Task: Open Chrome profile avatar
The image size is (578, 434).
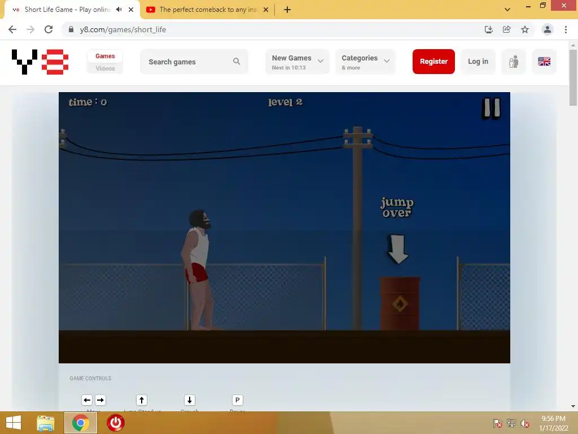Action: (548, 29)
